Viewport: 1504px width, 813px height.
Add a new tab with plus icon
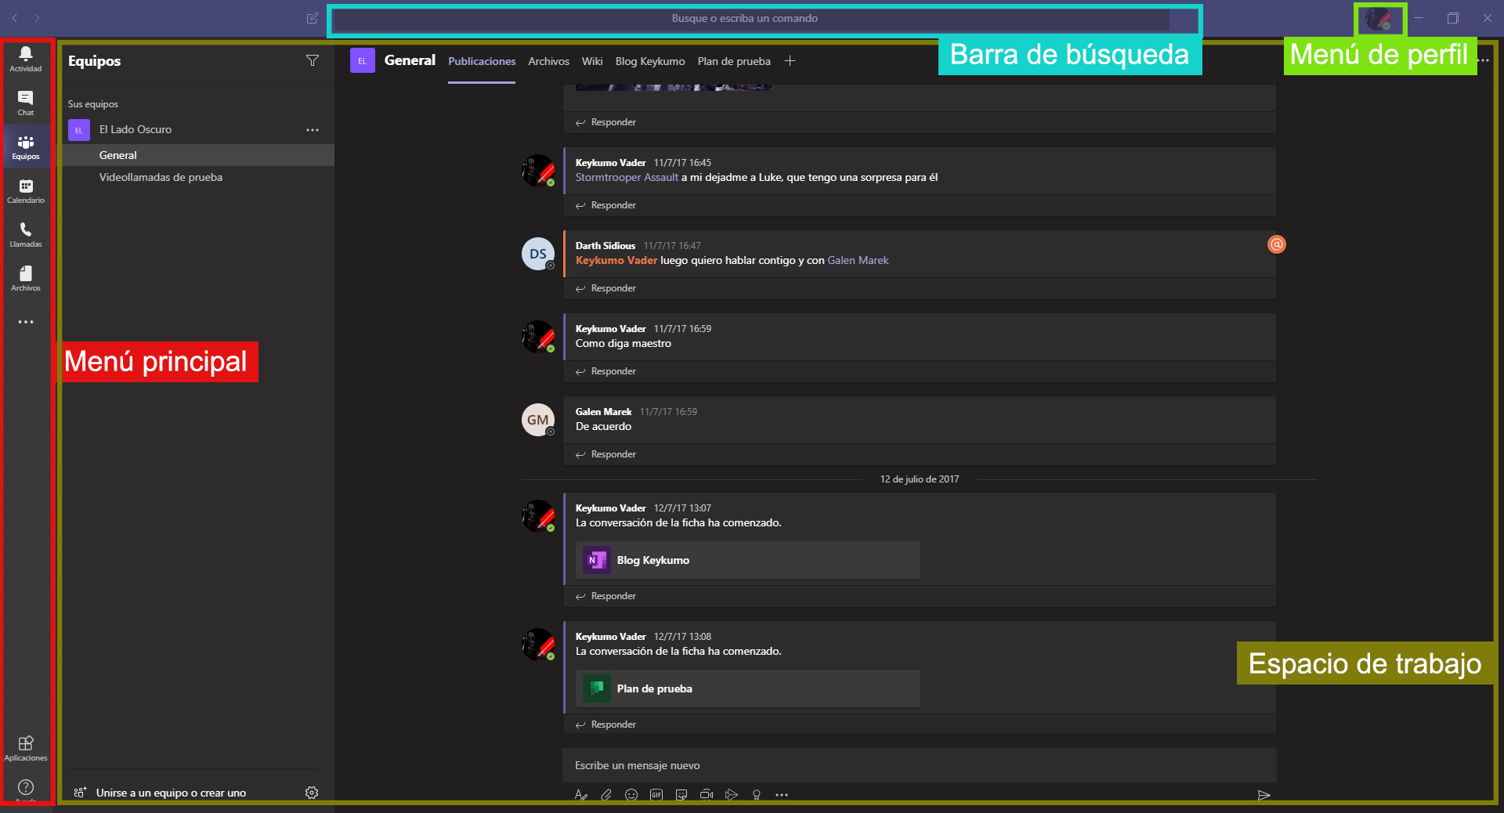(790, 61)
